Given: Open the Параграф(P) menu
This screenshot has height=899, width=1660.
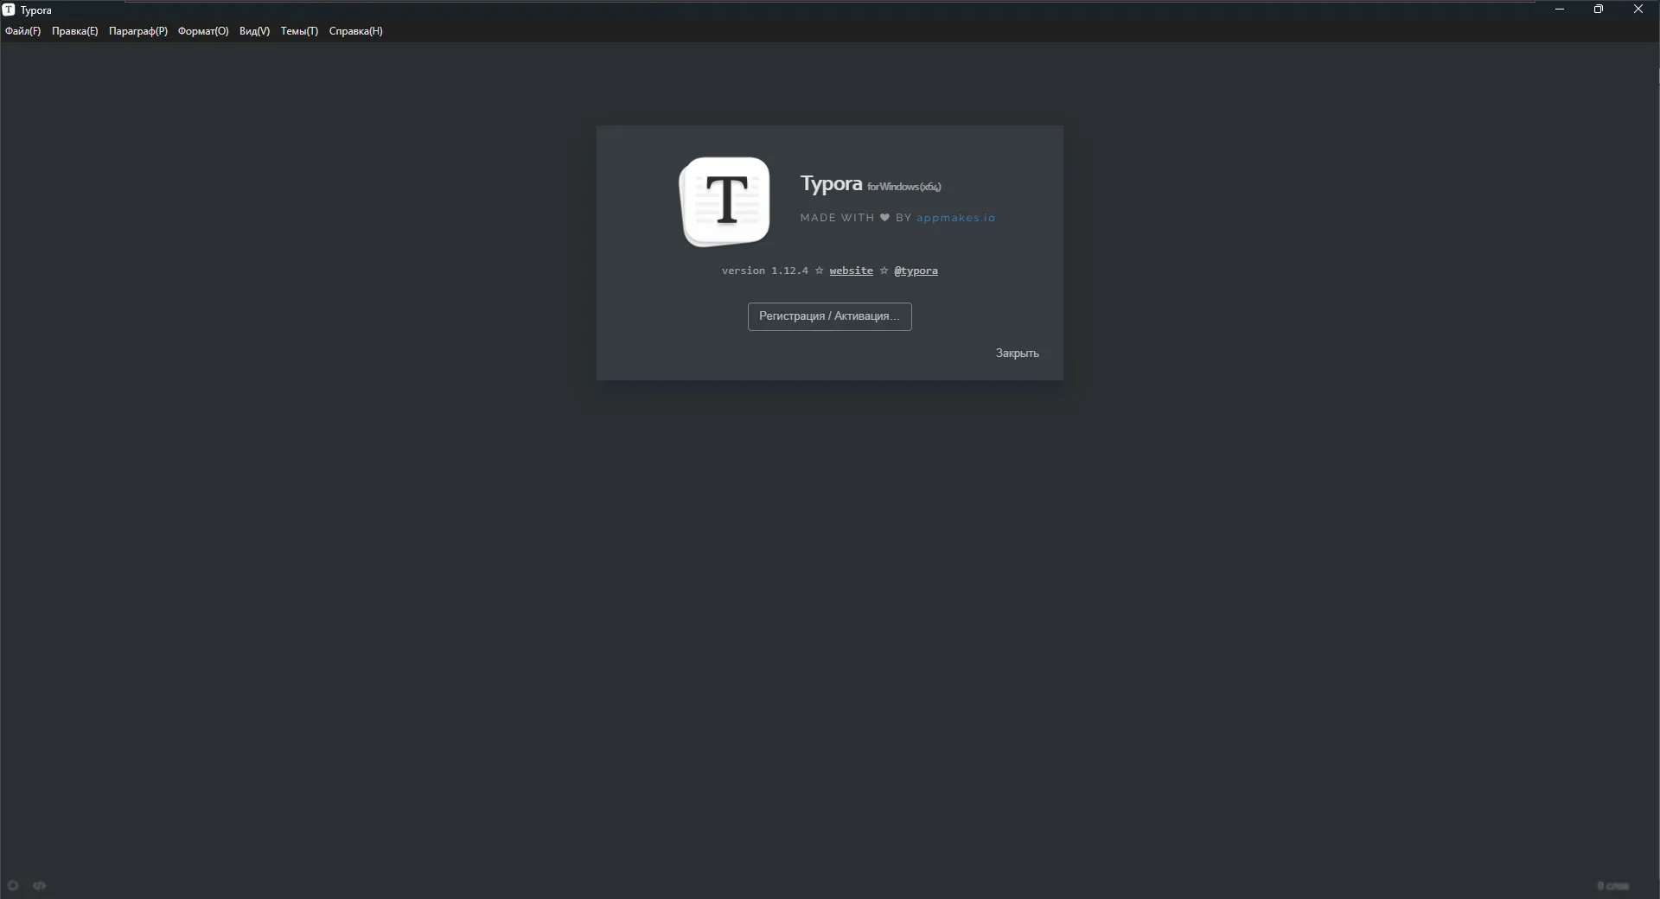Looking at the screenshot, I should [x=138, y=31].
